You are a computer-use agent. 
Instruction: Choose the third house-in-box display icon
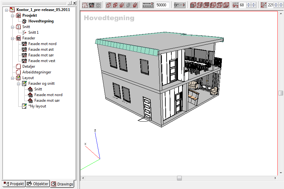tap(121, 5)
